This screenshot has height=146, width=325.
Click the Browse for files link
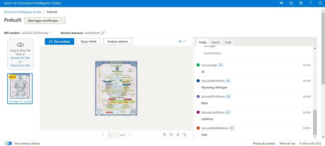[20, 58]
